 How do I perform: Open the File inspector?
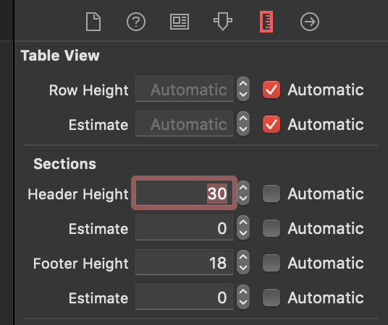tap(93, 22)
